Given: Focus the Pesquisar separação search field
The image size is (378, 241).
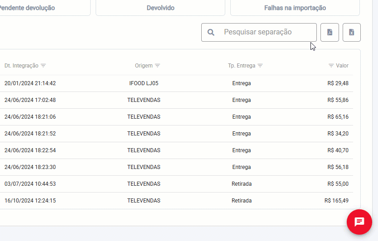Looking at the screenshot, I should click(x=259, y=32).
